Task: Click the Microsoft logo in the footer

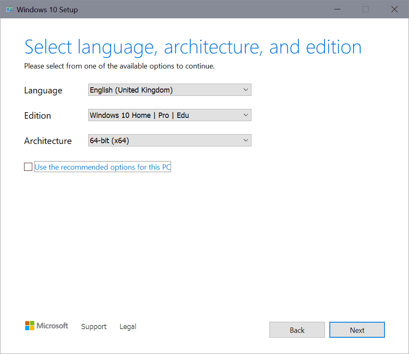Action: 47,326
